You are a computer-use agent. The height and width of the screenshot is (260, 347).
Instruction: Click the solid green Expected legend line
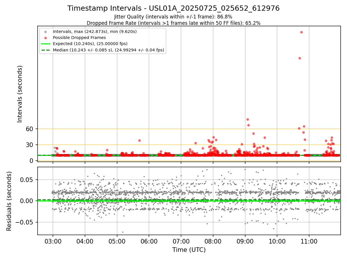pos(45,44)
